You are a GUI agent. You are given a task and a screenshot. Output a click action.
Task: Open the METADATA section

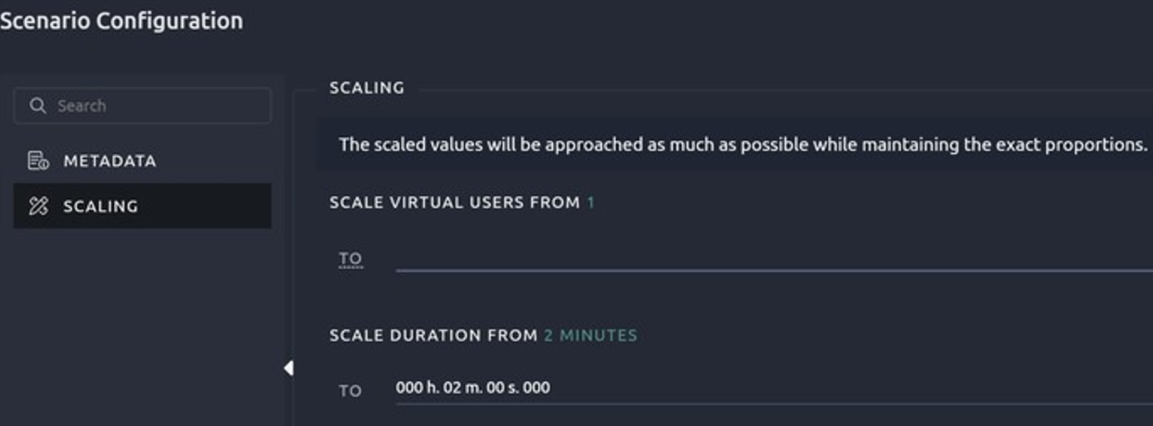tap(110, 161)
